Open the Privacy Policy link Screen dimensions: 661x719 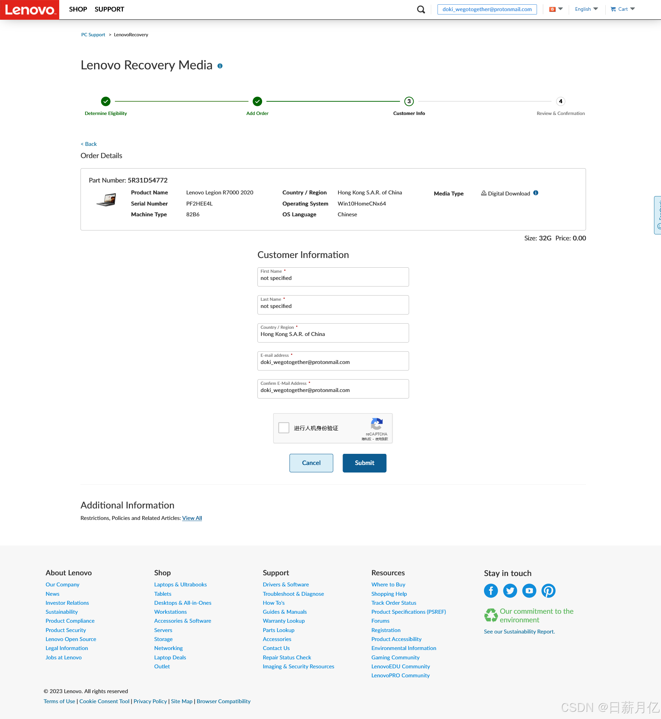(x=150, y=701)
